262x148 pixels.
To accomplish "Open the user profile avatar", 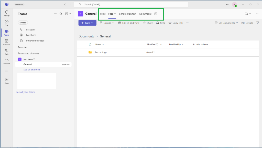I will tap(234, 5).
